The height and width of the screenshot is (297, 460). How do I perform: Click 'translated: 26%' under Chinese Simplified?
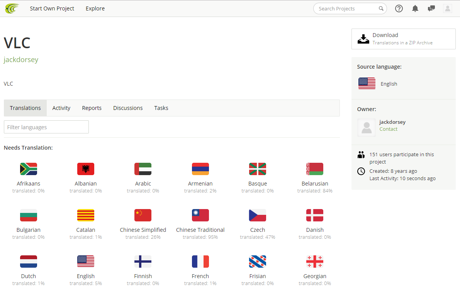tap(143, 237)
